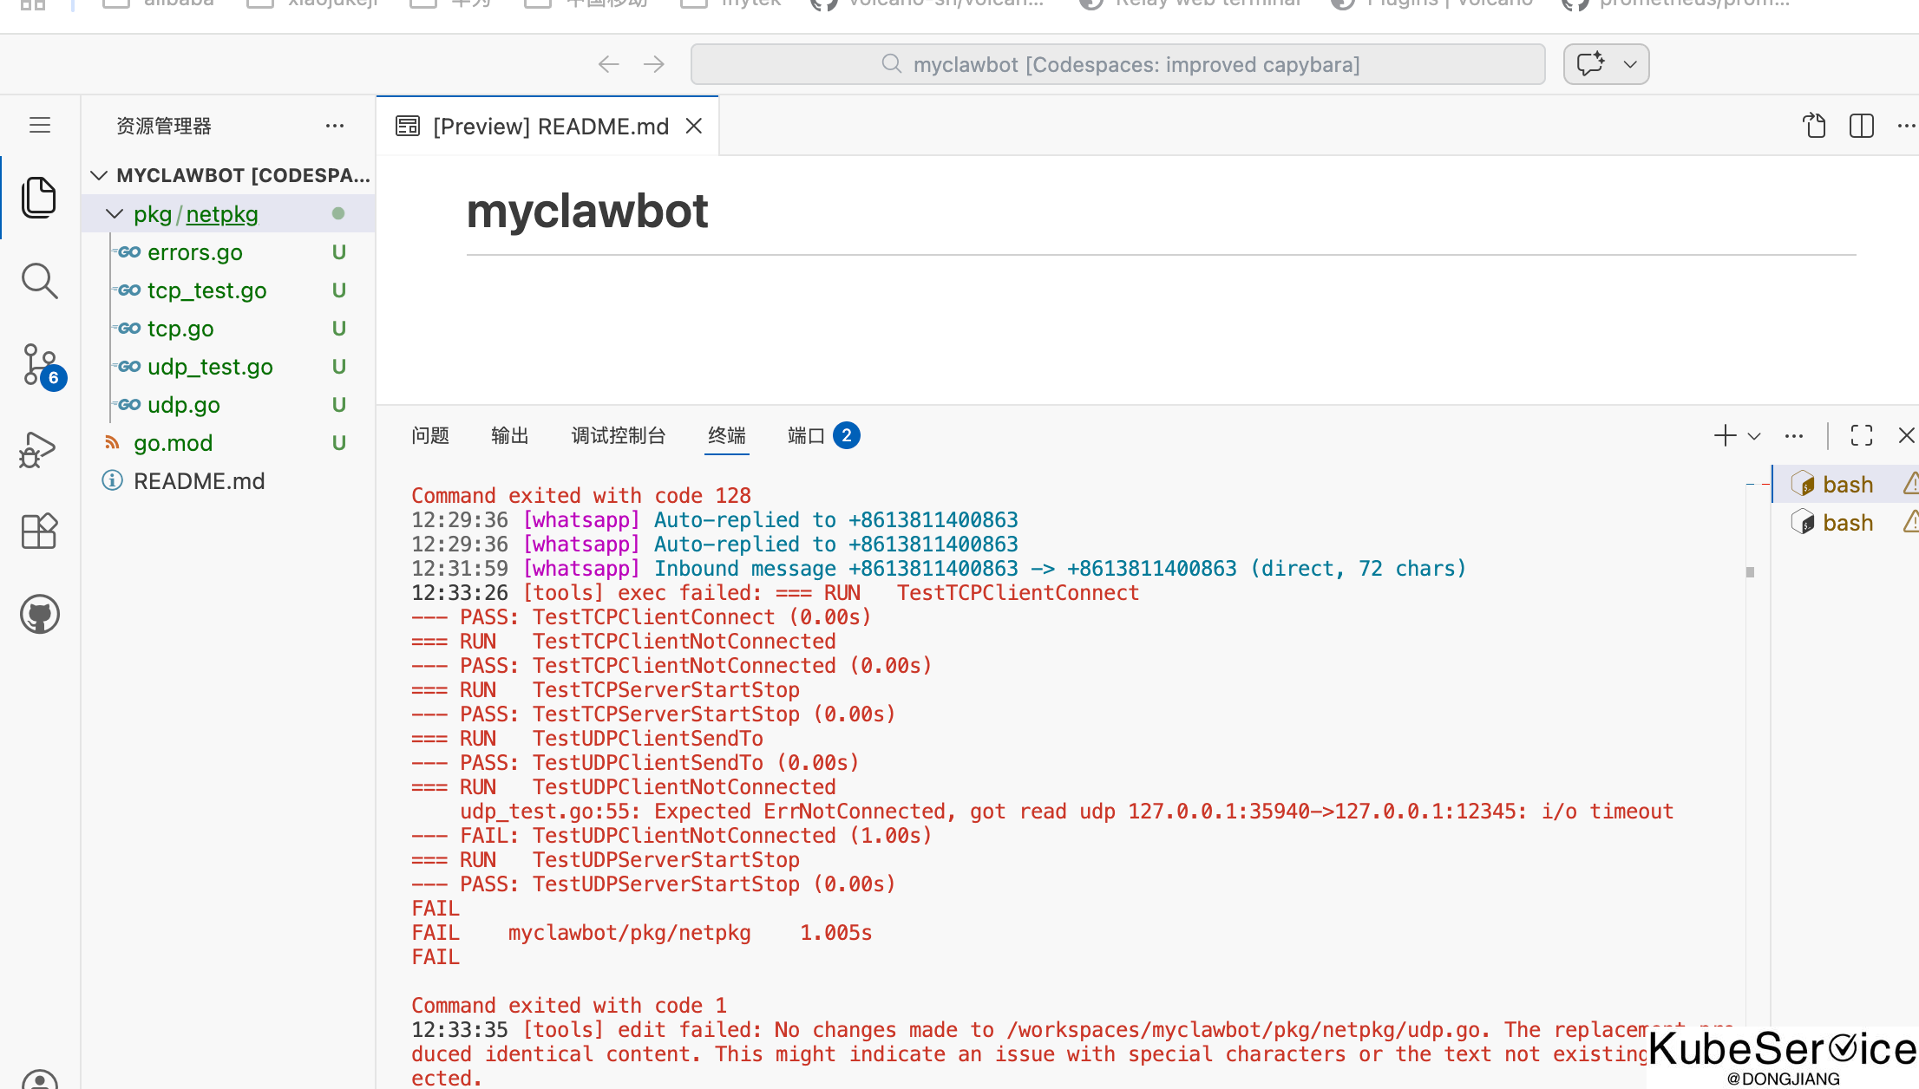Close the README.md preview tab
Image resolution: width=1919 pixels, height=1089 pixels.
(x=693, y=127)
